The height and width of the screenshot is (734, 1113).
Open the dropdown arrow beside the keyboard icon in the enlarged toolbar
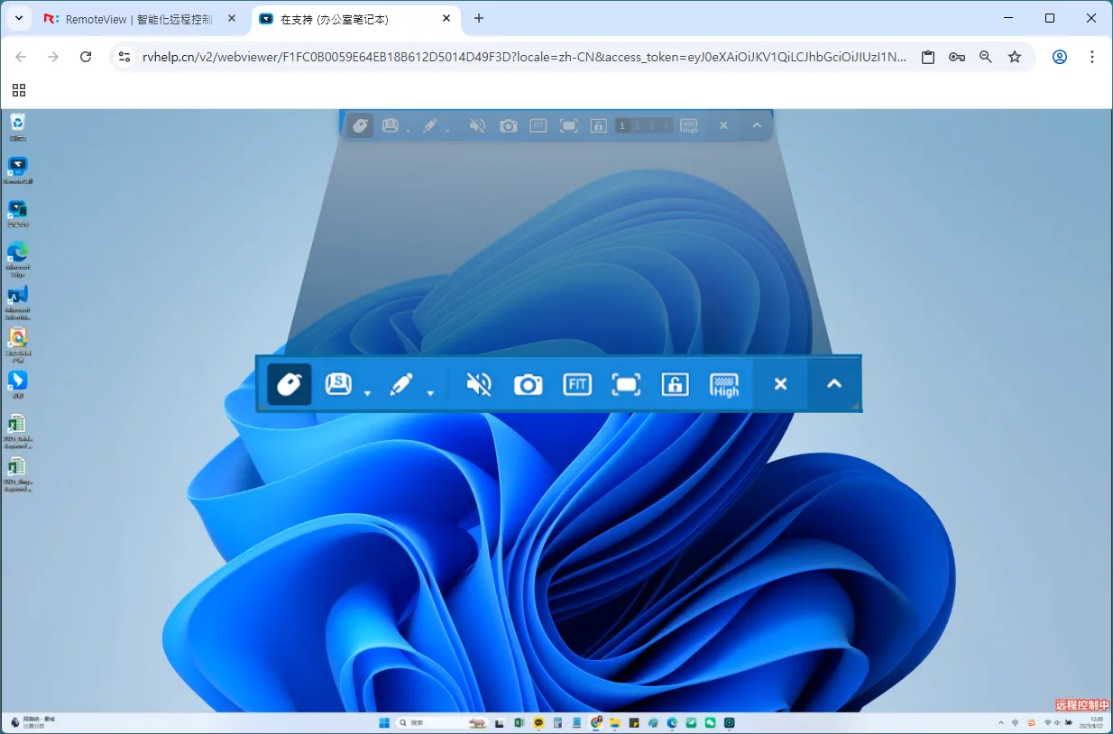click(367, 393)
